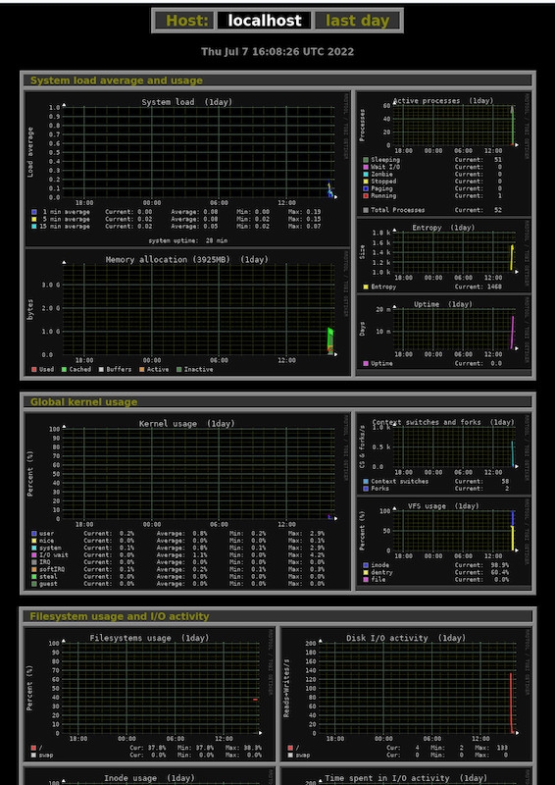Viewport: 555px width, 785px height.
Task: Click the 'Wait I/O' processes legend label
Action: [385, 167]
